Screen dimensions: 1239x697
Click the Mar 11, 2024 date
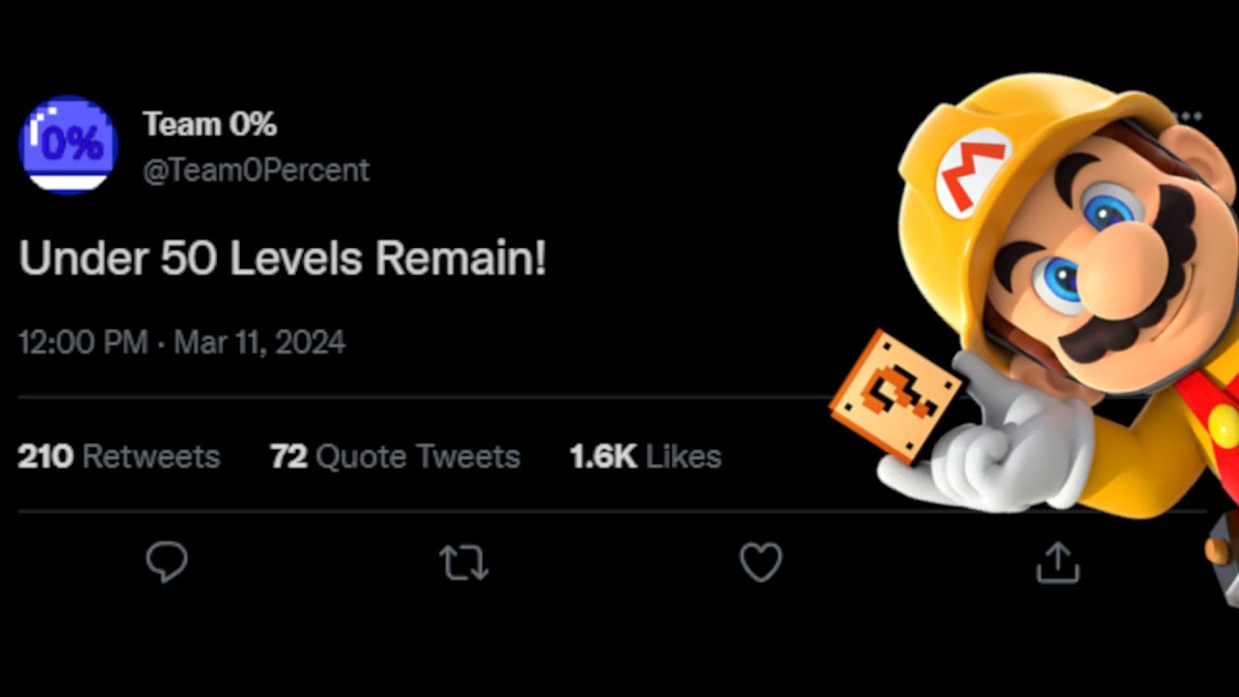pyautogui.click(x=259, y=342)
